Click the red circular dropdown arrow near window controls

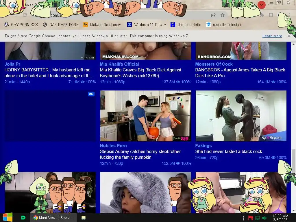click(262, 5)
